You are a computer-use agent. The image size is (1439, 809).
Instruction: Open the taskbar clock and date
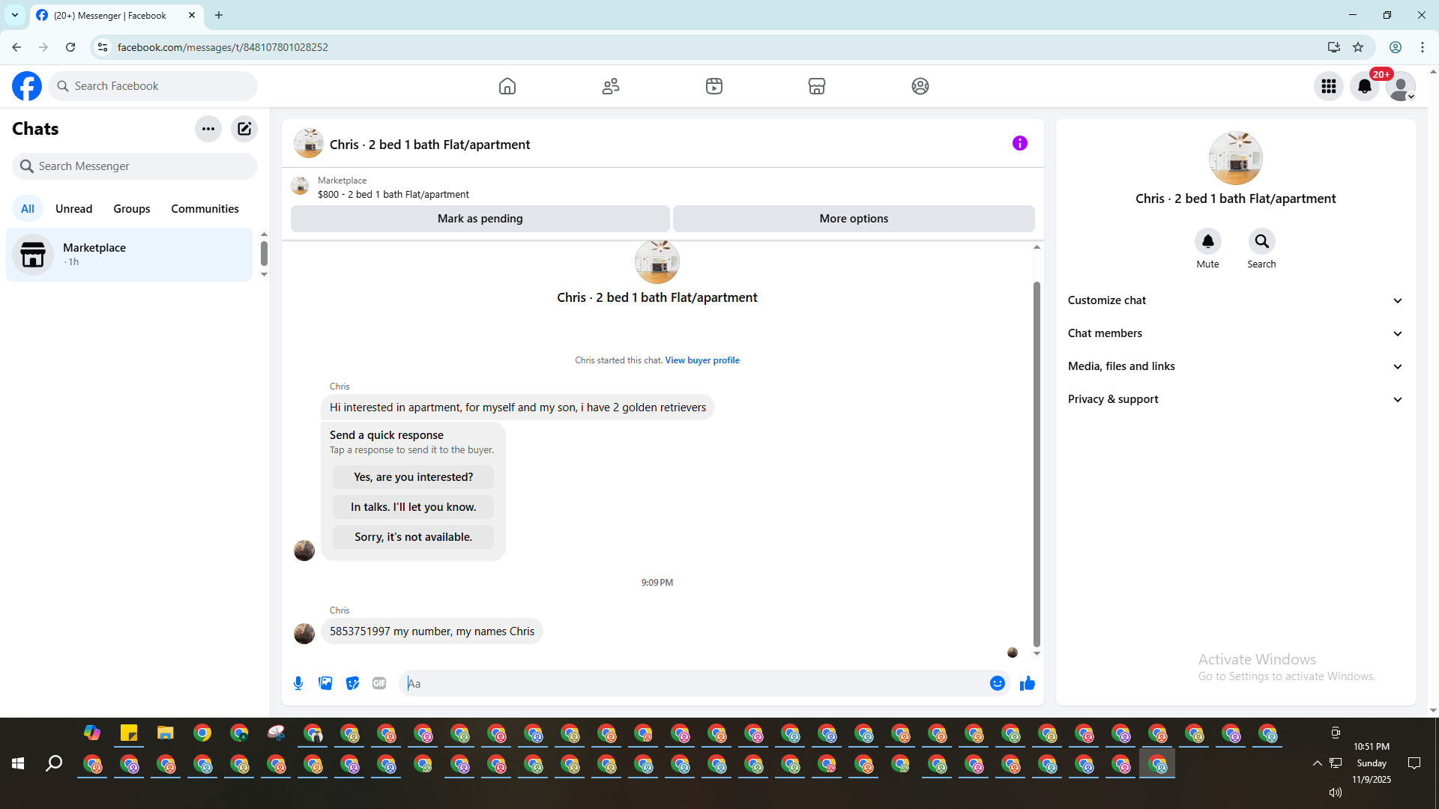[x=1372, y=763]
